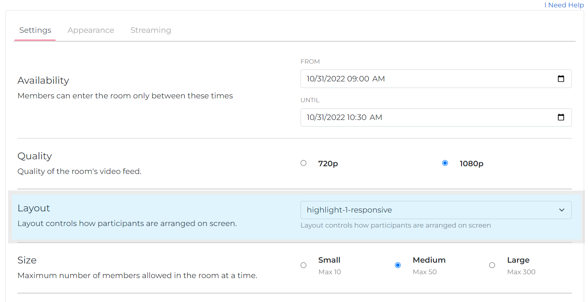This screenshot has height=302, width=588.
Task: Open the I Need Help link
Action: click(x=564, y=5)
